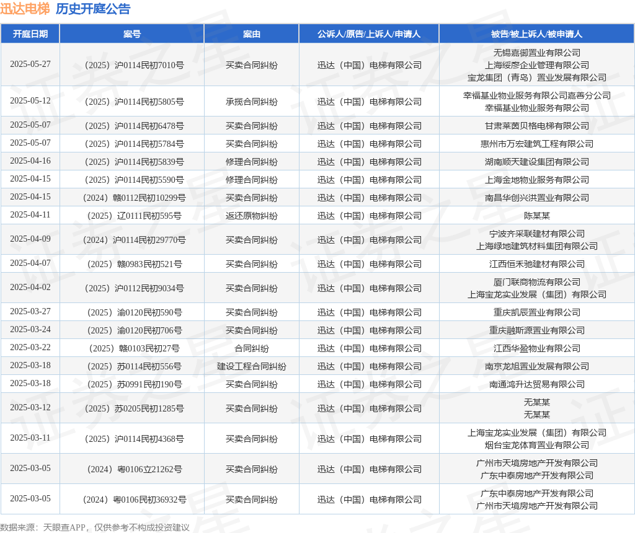
Task: Click defendant 湖南顺天建设集团有限公司
Action: [536, 162]
